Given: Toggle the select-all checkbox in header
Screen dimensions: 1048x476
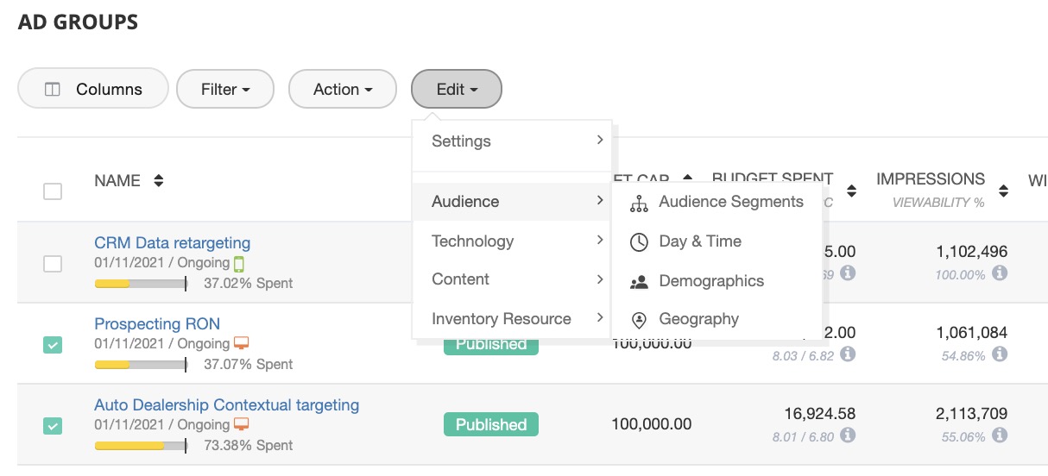Looking at the screenshot, I should (x=53, y=191).
